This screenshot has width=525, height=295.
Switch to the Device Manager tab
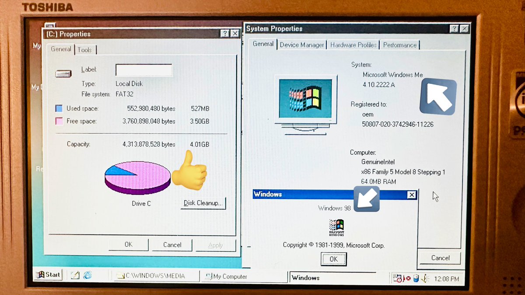302,45
